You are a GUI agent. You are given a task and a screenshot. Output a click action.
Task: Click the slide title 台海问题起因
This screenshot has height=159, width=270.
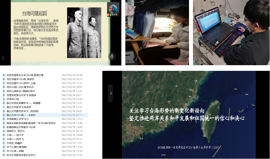click(x=35, y=13)
